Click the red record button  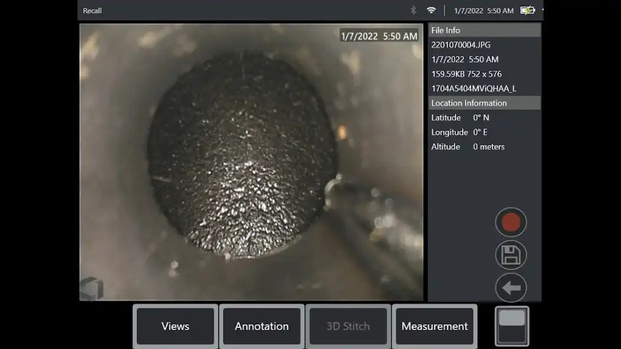pyautogui.click(x=511, y=222)
